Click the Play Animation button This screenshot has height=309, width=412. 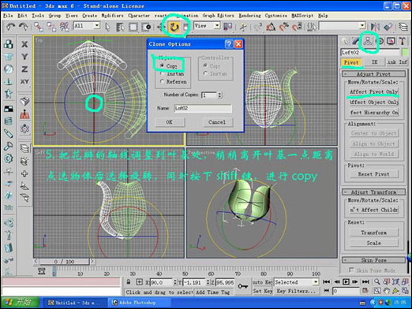point(346,282)
